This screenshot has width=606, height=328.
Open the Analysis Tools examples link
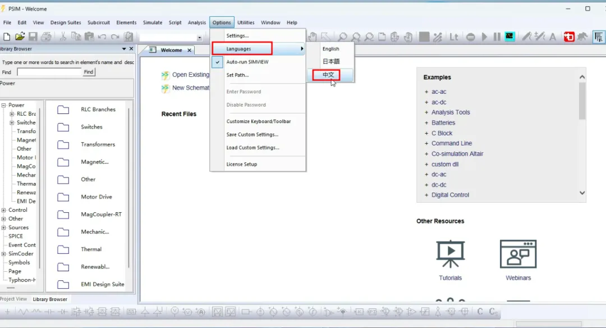point(451,112)
